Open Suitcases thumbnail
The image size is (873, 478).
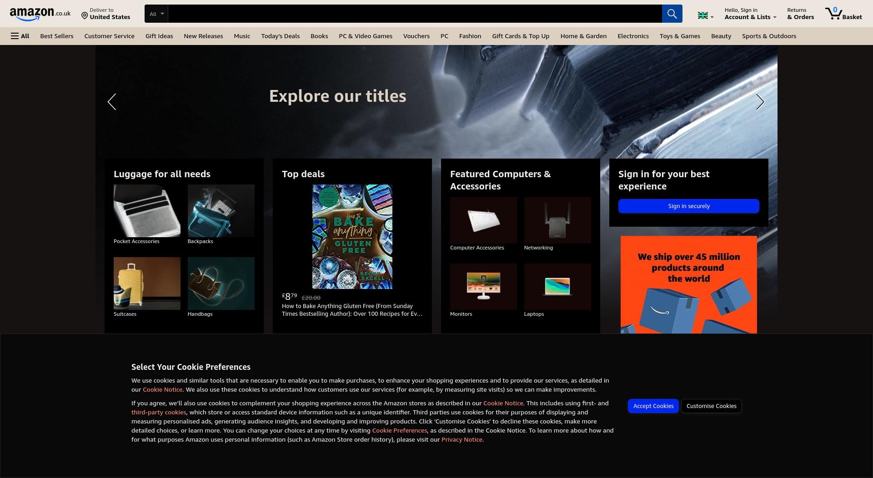[x=147, y=284]
